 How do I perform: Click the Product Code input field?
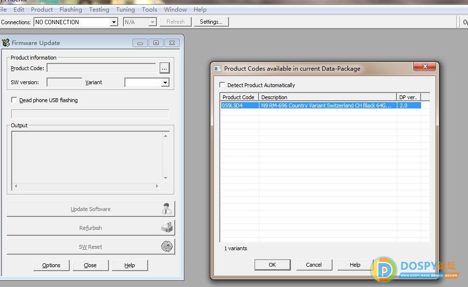click(x=101, y=68)
